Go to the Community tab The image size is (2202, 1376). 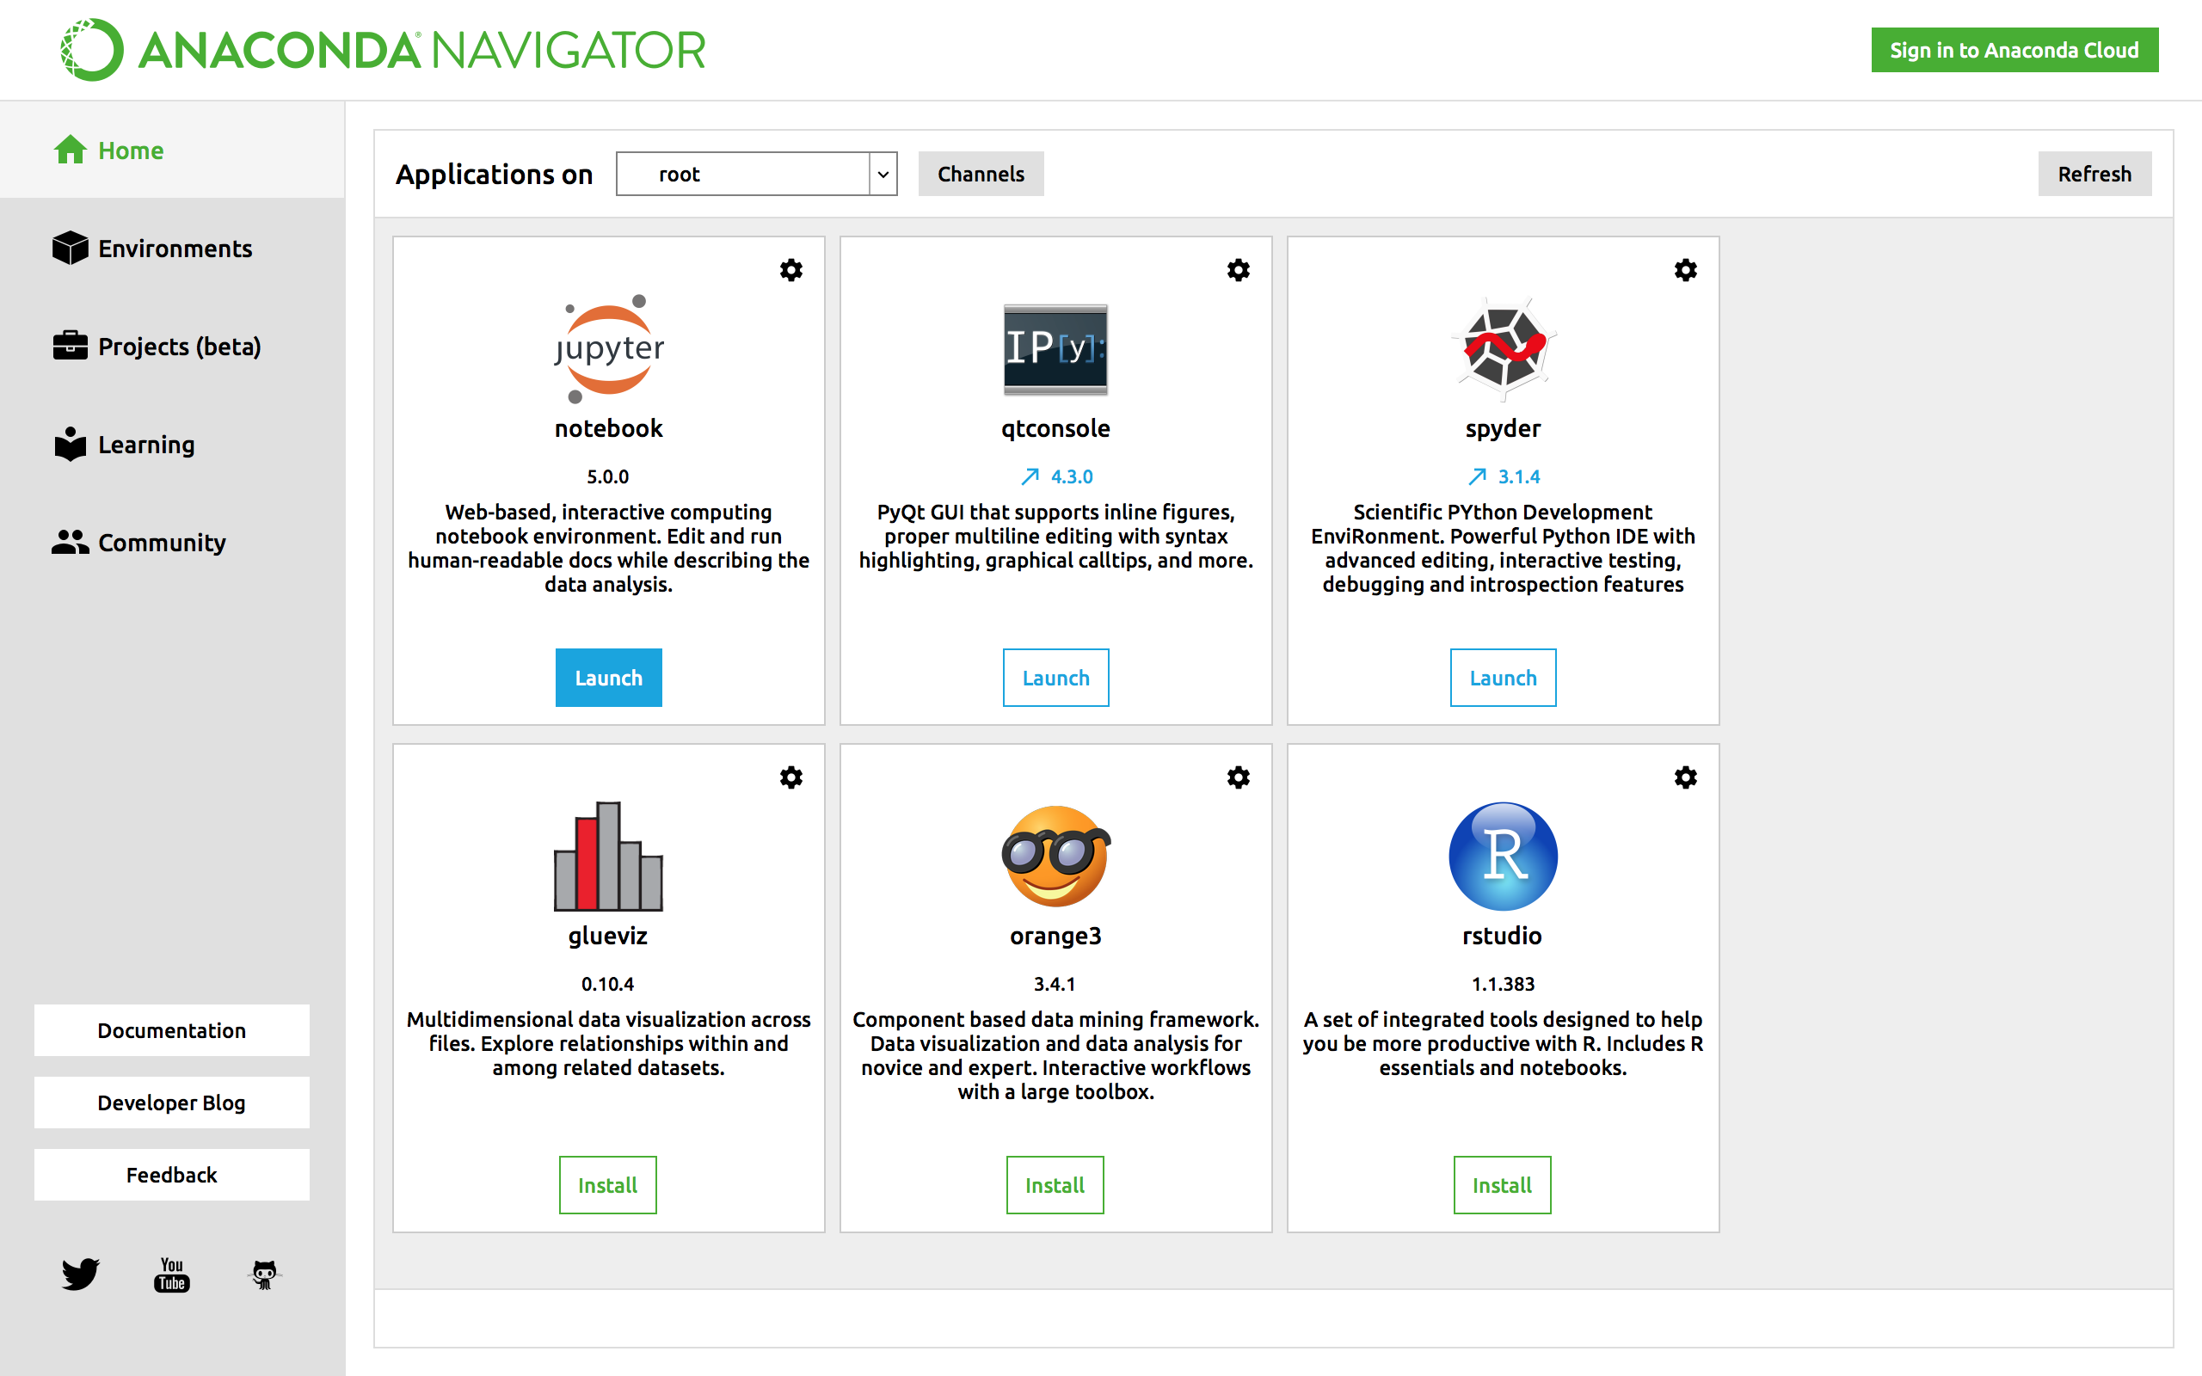(161, 543)
